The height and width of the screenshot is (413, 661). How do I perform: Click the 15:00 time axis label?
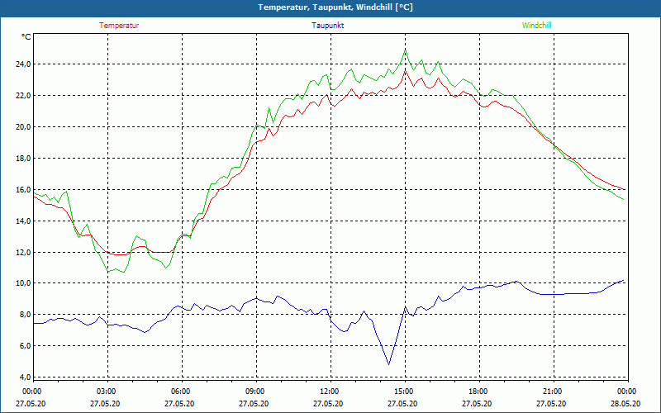[x=402, y=392]
